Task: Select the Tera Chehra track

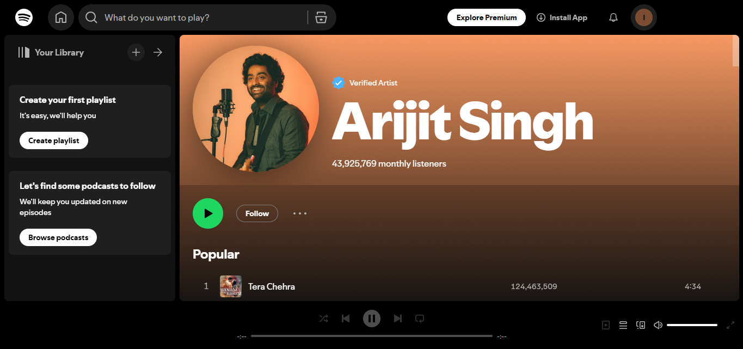Action: [271, 286]
